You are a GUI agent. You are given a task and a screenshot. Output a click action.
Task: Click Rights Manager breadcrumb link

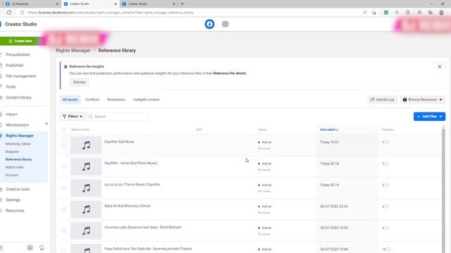(73, 51)
